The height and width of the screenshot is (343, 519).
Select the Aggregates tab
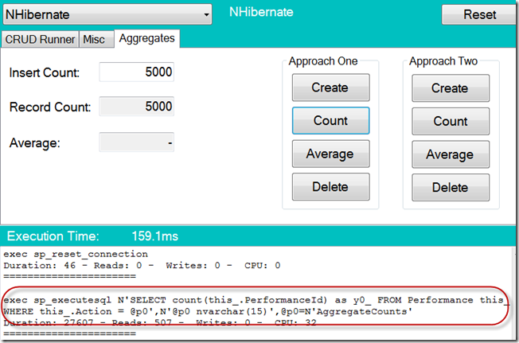coord(147,38)
